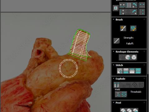
Task: Click the Brush rollout grip handle
Action: (144, 19)
